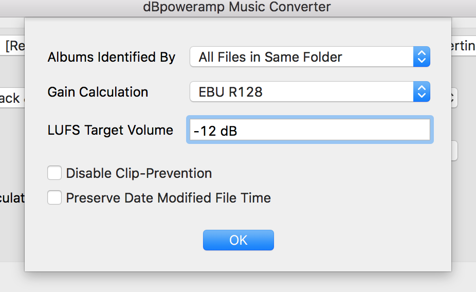Image resolution: width=476 pixels, height=292 pixels.
Task: Click the partially hidden button right of dialog
Action: click(x=454, y=151)
